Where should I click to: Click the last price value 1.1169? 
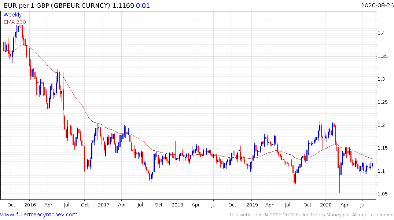click(x=123, y=5)
